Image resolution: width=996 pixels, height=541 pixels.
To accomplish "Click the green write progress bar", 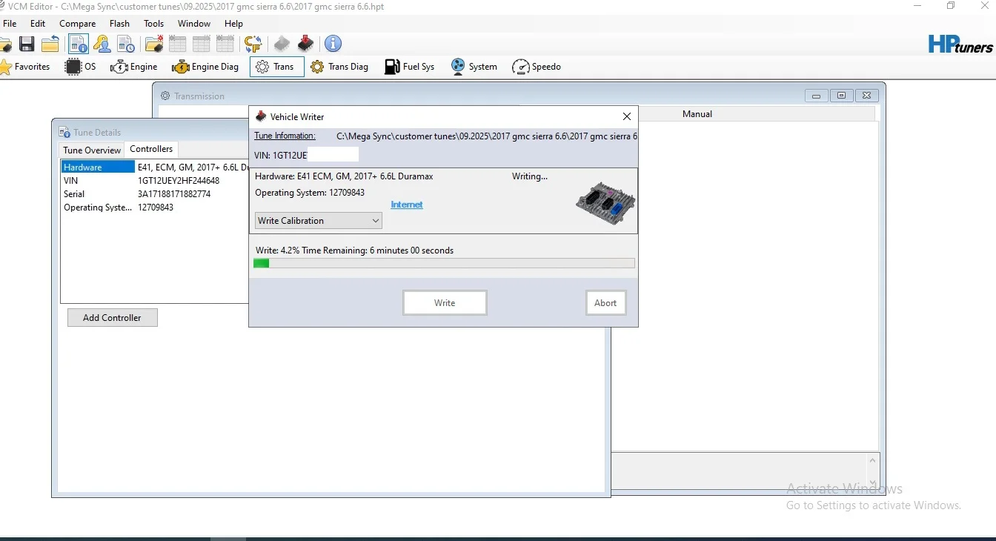I will (x=444, y=263).
